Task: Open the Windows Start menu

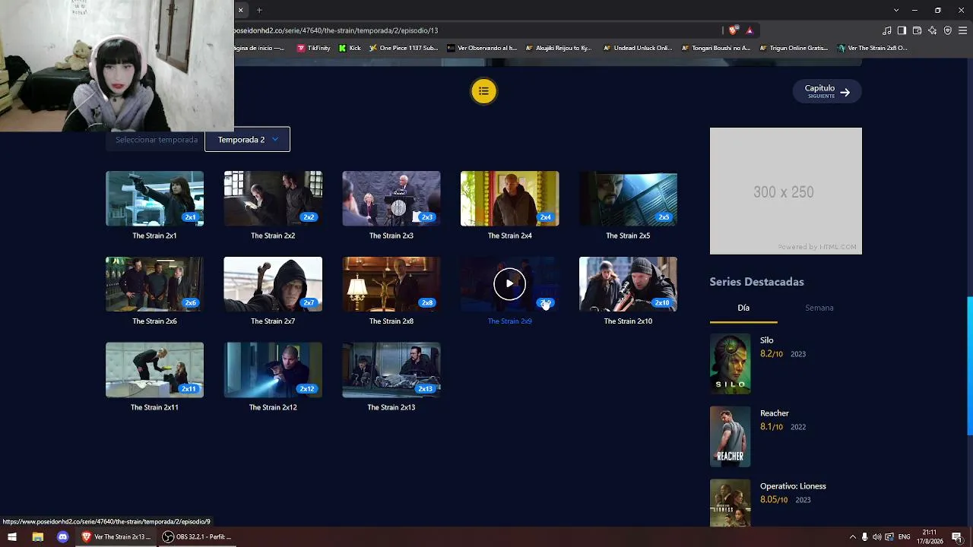Action: click(12, 536)
